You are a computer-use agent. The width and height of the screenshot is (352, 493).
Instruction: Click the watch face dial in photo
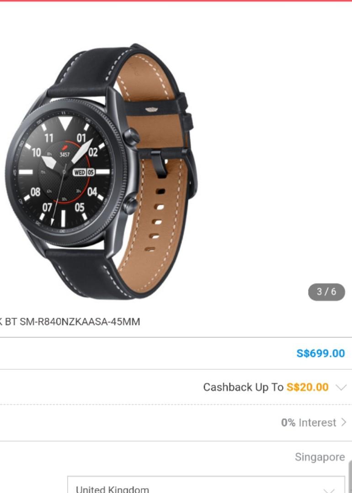point(64,171)
